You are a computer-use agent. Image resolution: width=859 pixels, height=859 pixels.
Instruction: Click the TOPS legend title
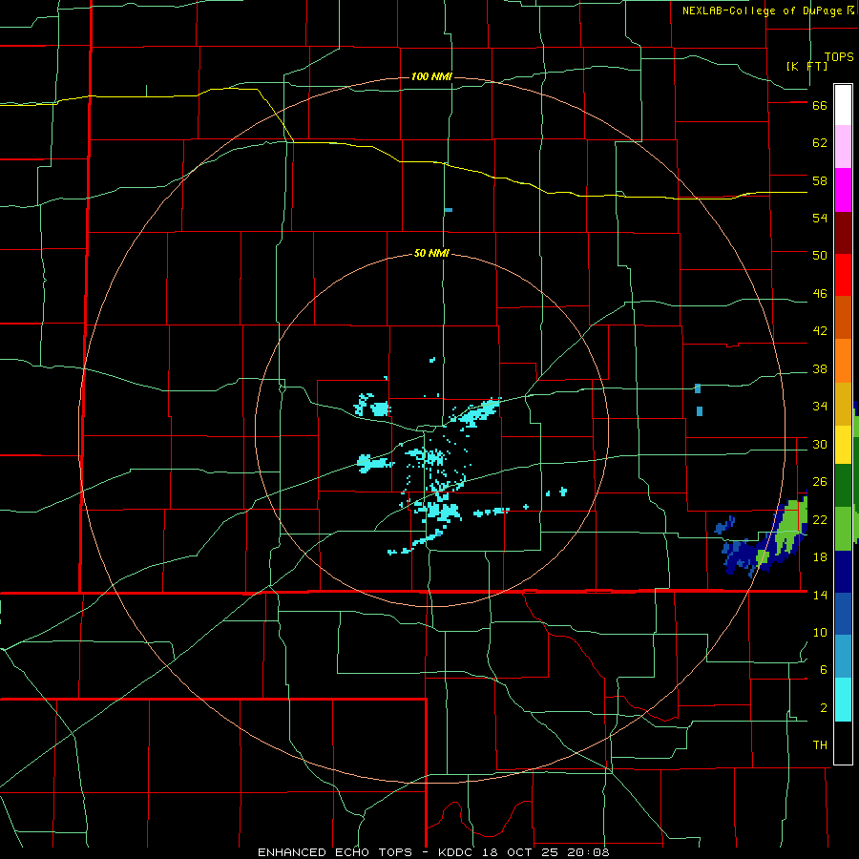tap(839, 57)
